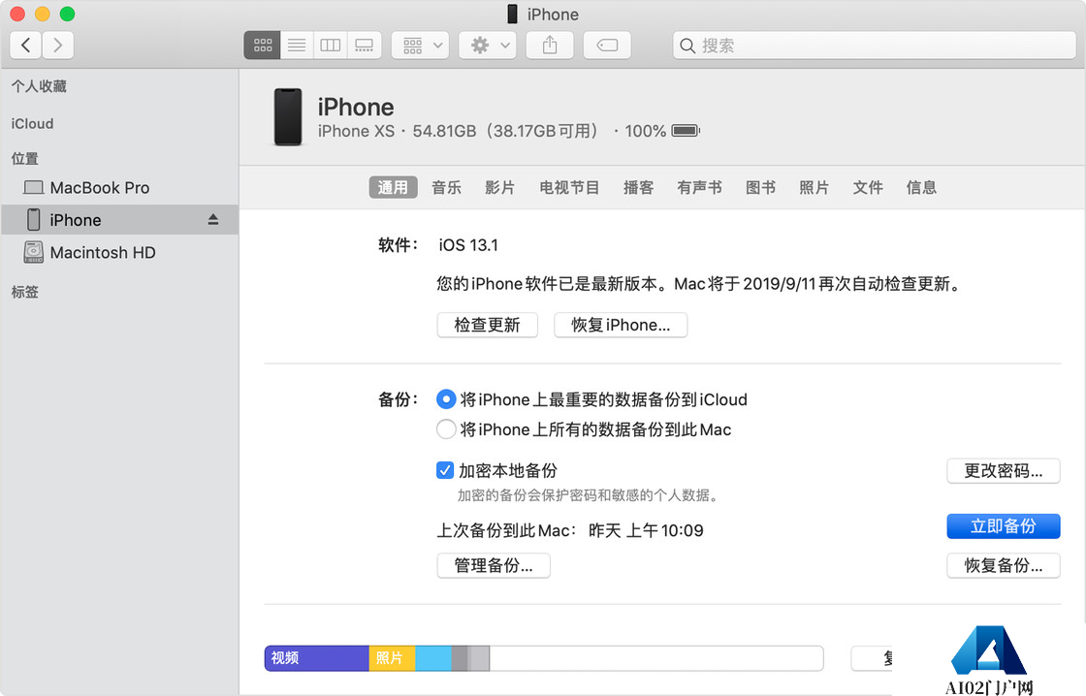Select Macintosh HD in the sidebar
1086x696 pixels.
[x=119, y=252]
